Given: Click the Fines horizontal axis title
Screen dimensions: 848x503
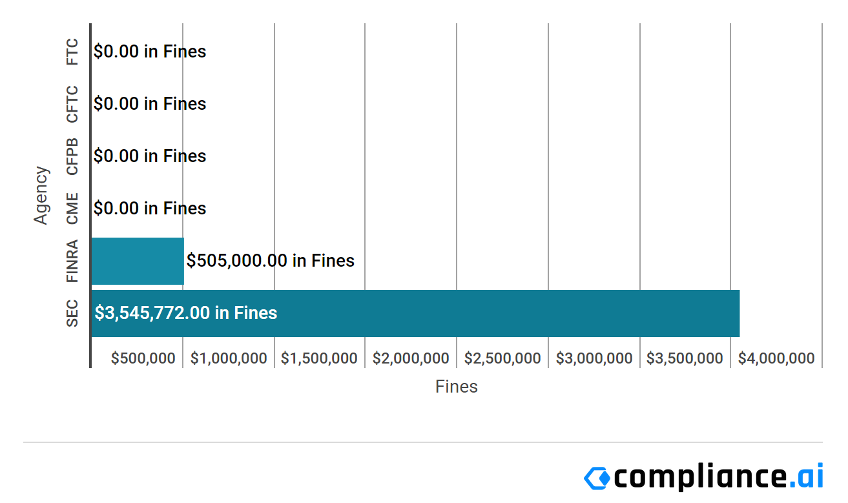Looking at the screenshot, I should tap(457, 387).
